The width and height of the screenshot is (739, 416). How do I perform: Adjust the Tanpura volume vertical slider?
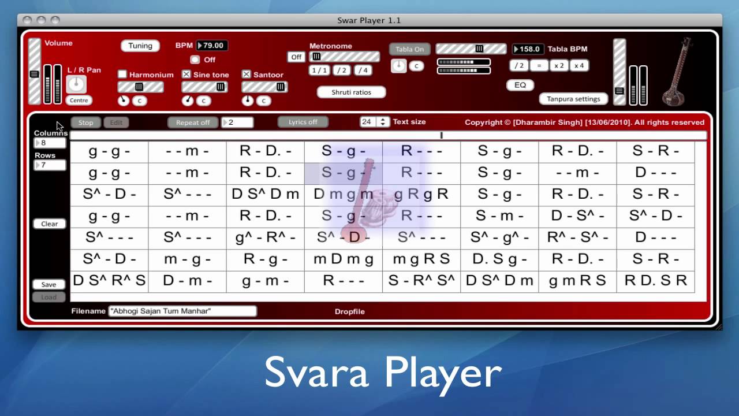coord(619,72)
